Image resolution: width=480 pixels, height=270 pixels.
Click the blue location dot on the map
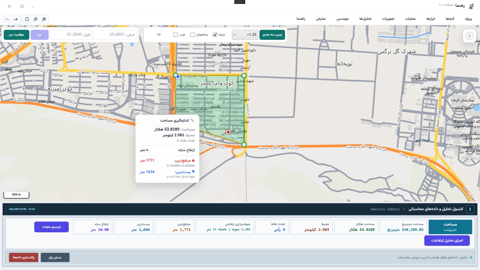(178, 77)
